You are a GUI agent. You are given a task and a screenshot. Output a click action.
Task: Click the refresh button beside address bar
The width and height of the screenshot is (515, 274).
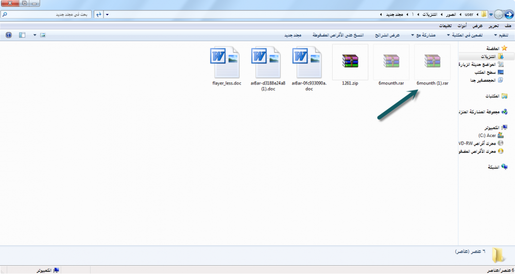tap(99, 14)
